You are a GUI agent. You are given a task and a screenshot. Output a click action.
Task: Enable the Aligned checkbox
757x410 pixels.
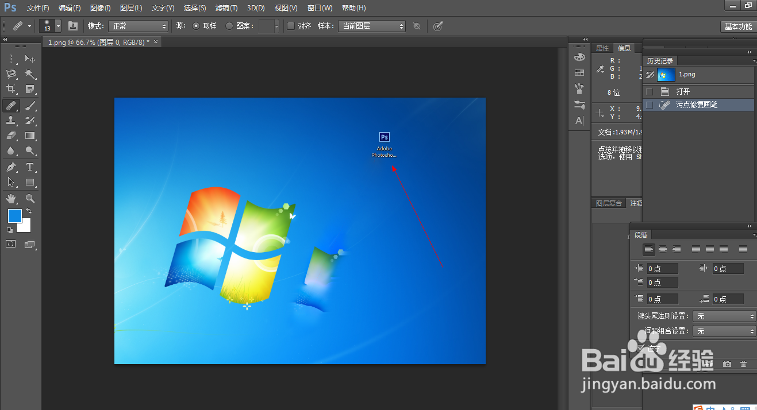(x=291, y=26)
